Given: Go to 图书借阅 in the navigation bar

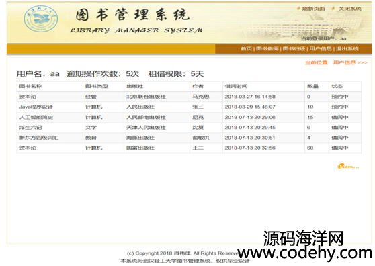Looking at the screenshot, I should (x=267, y=49).
